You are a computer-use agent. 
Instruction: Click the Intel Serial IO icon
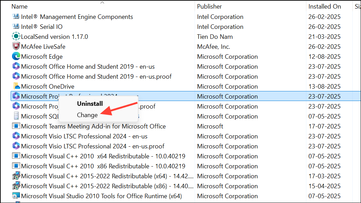coord(15,26)
